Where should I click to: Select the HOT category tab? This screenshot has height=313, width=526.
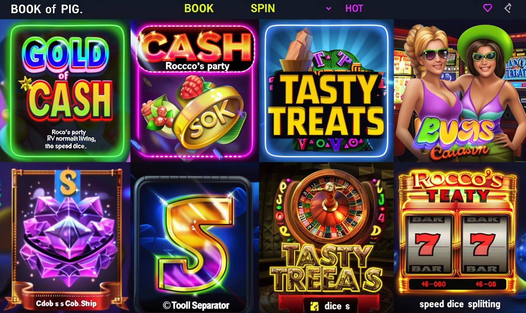tap(354, 8)
